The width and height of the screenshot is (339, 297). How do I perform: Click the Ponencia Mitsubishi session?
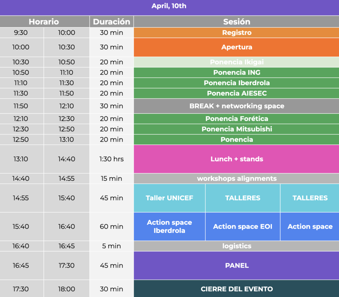pyautogui.click(x=236, y=129)
